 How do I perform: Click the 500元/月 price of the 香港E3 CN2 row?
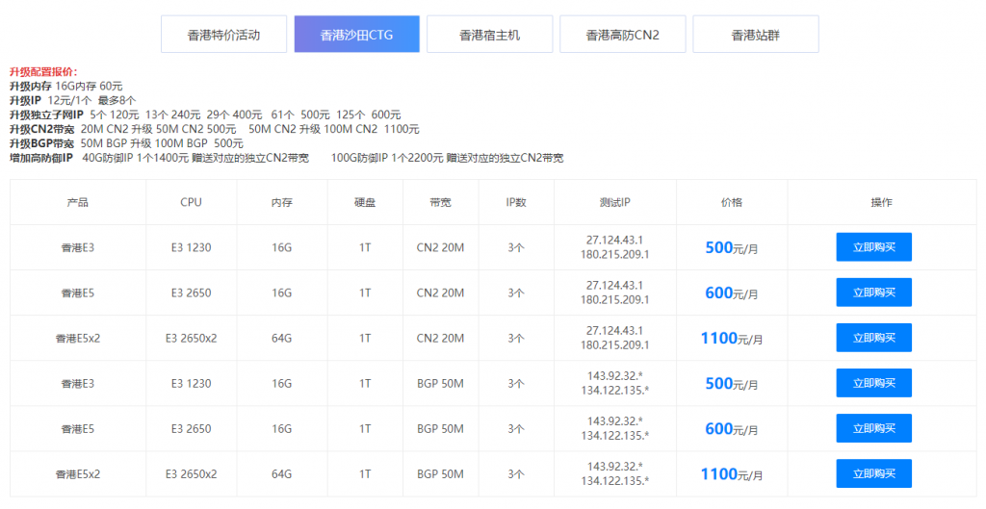pos(732,247)
